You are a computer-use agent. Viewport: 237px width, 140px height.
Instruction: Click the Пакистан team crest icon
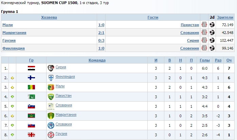[x=51, y=97]
